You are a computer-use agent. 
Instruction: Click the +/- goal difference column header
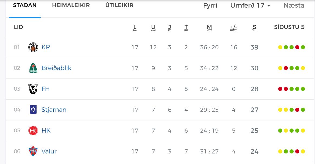[x=234, y=27]
